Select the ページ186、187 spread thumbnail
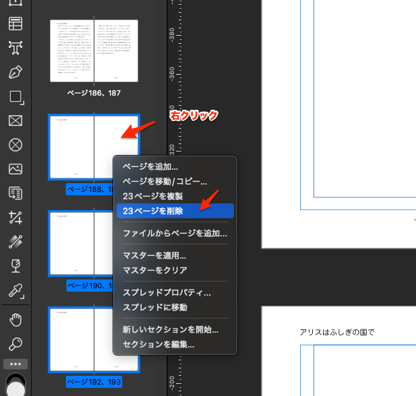The height and width of the screenshot is (396, 416). [94, 51]
